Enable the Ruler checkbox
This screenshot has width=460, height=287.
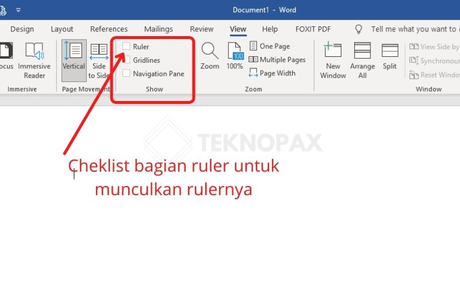(x=126, y=46)
